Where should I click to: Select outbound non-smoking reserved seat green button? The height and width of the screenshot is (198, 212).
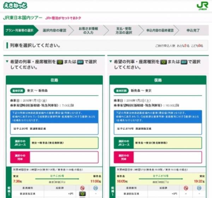pos(82,194)
